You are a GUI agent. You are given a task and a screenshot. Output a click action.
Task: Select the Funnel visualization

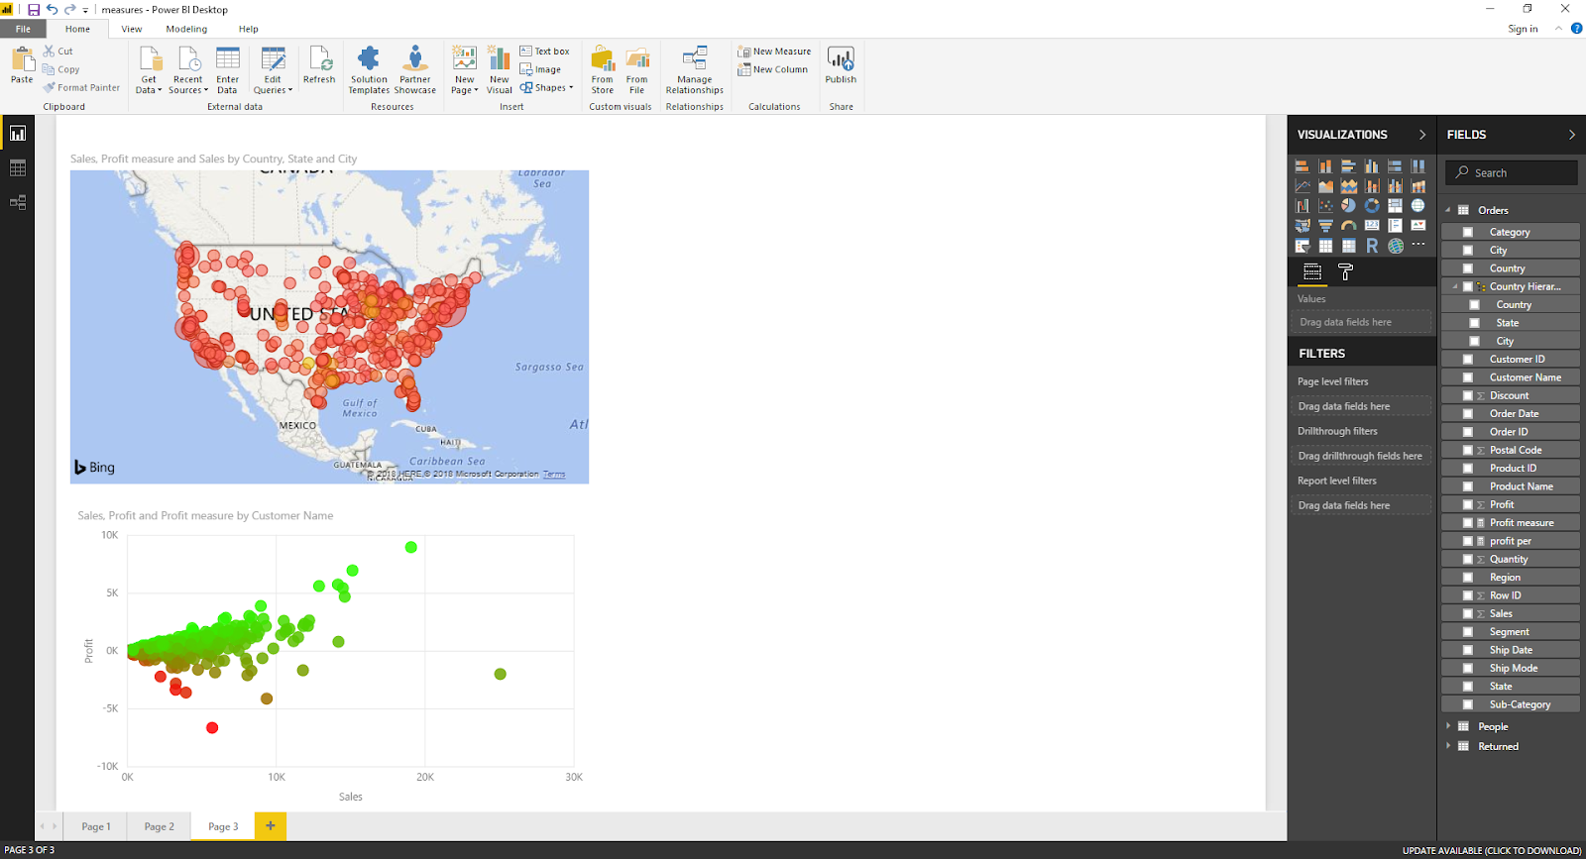pos(1325,226)
